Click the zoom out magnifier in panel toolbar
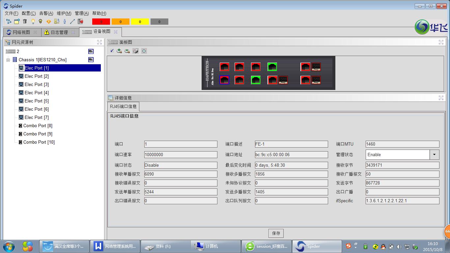This screenshot has height=253, width=450. pyautogui.click(x=127, y=51)
